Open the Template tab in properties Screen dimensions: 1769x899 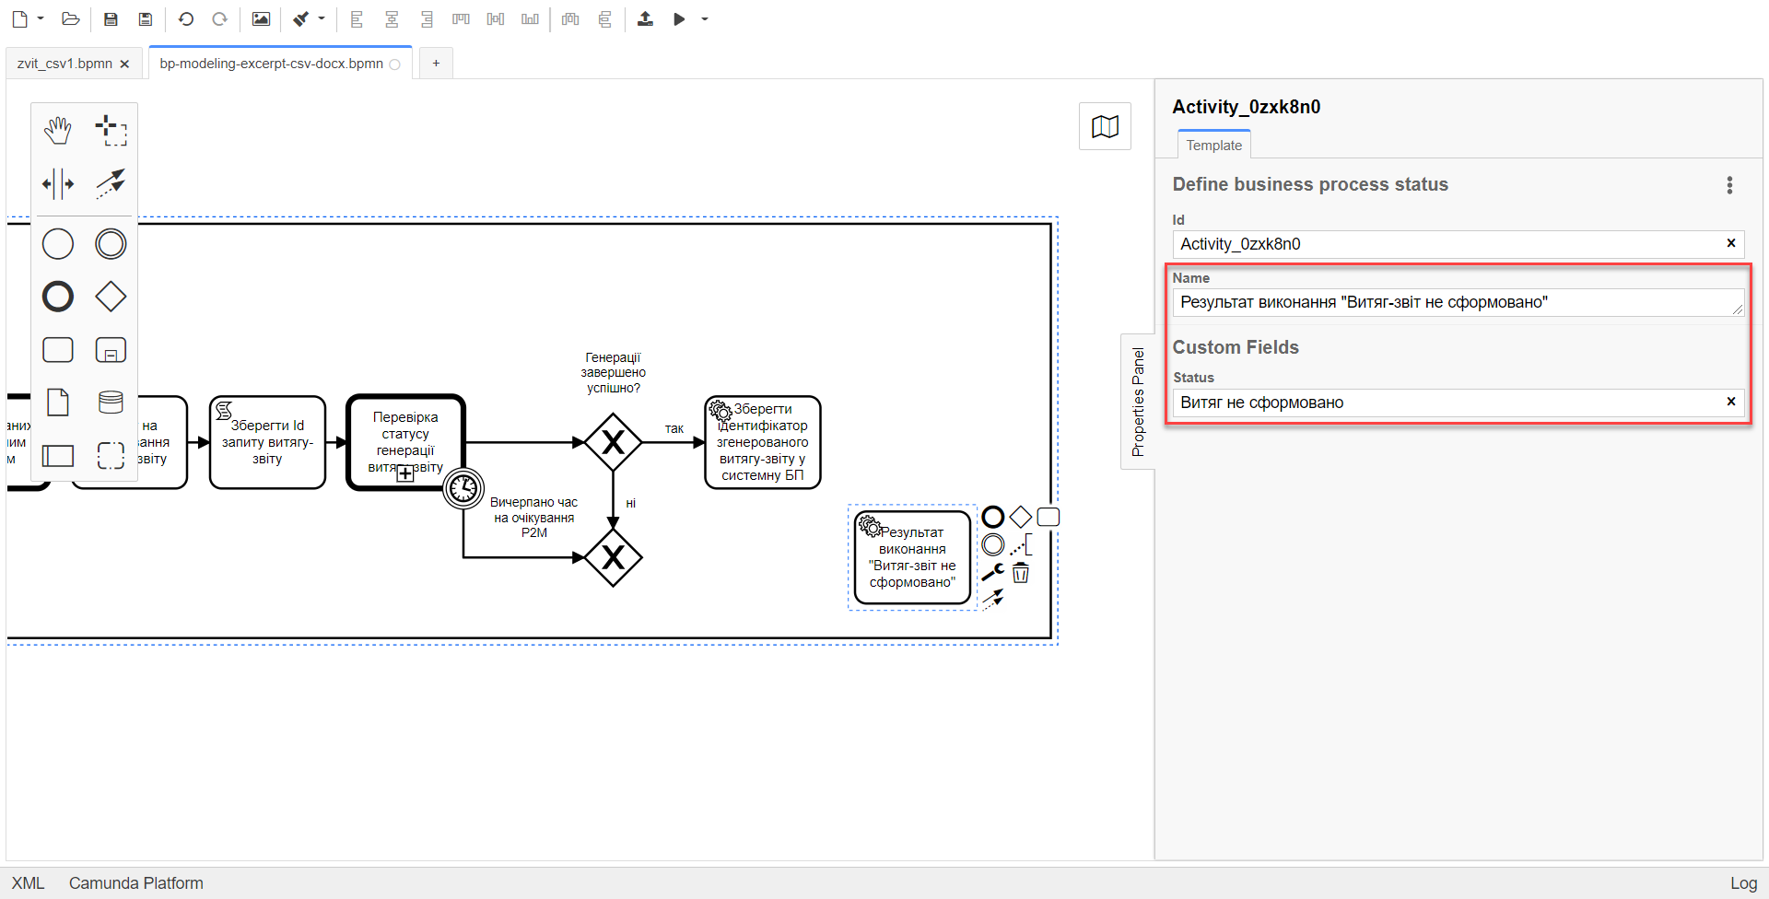coord(1213,146)
